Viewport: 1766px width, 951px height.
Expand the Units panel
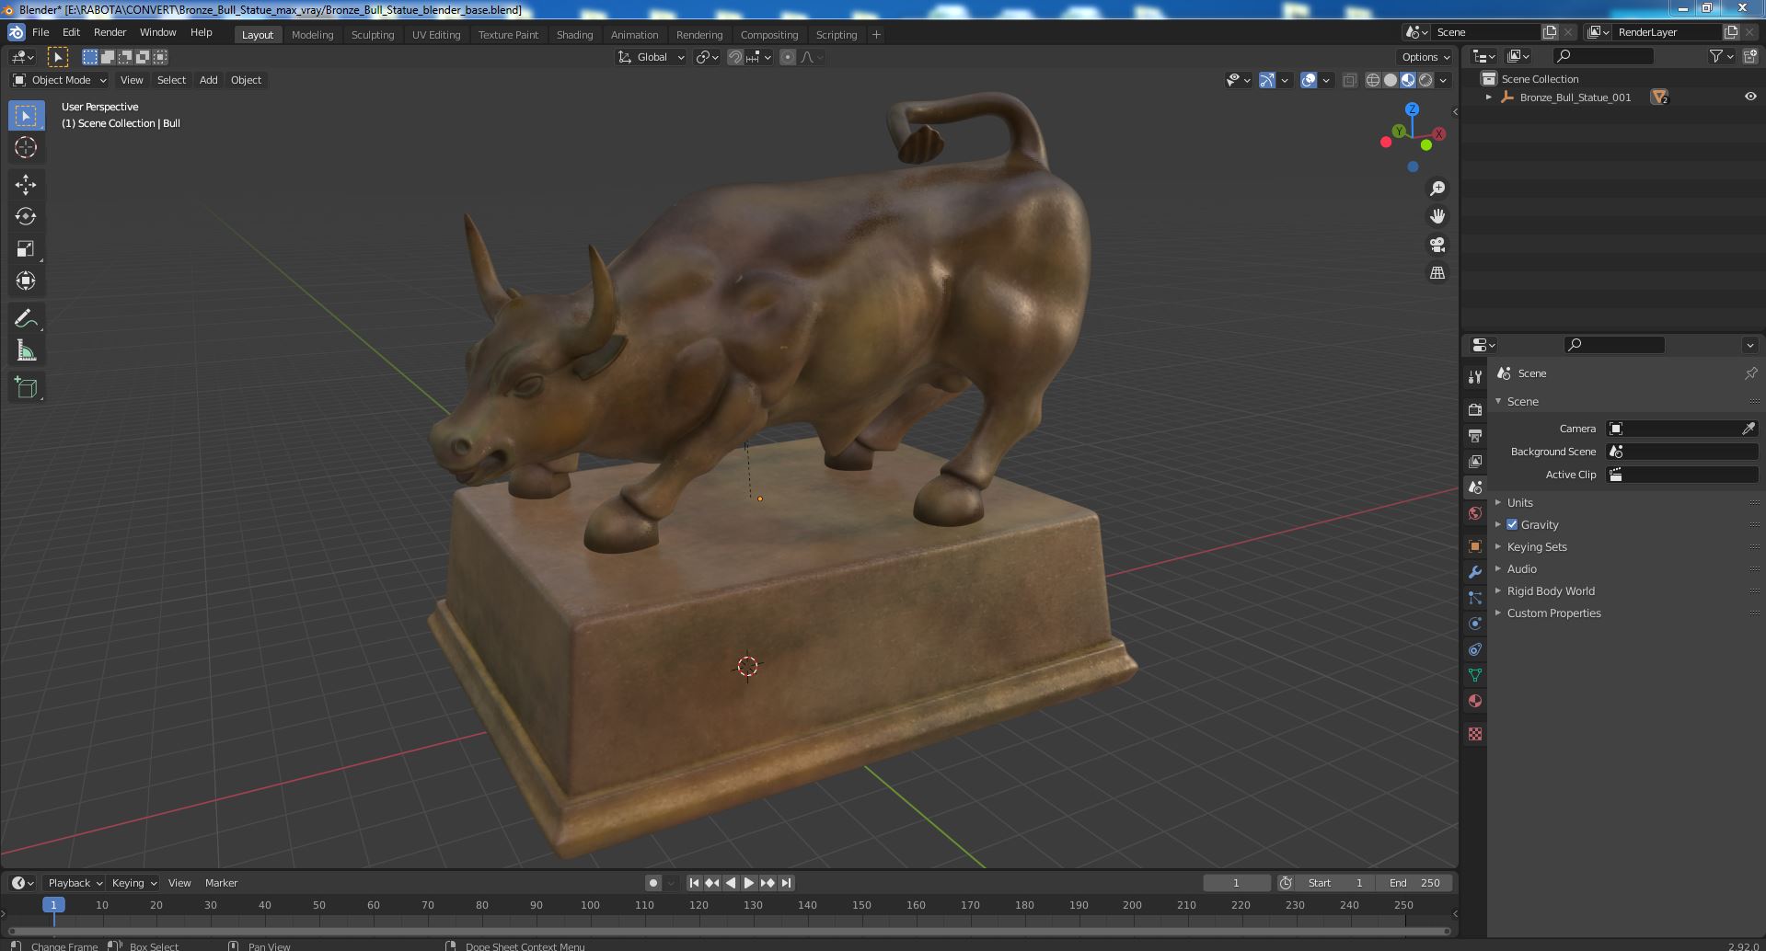[1519, 502]
